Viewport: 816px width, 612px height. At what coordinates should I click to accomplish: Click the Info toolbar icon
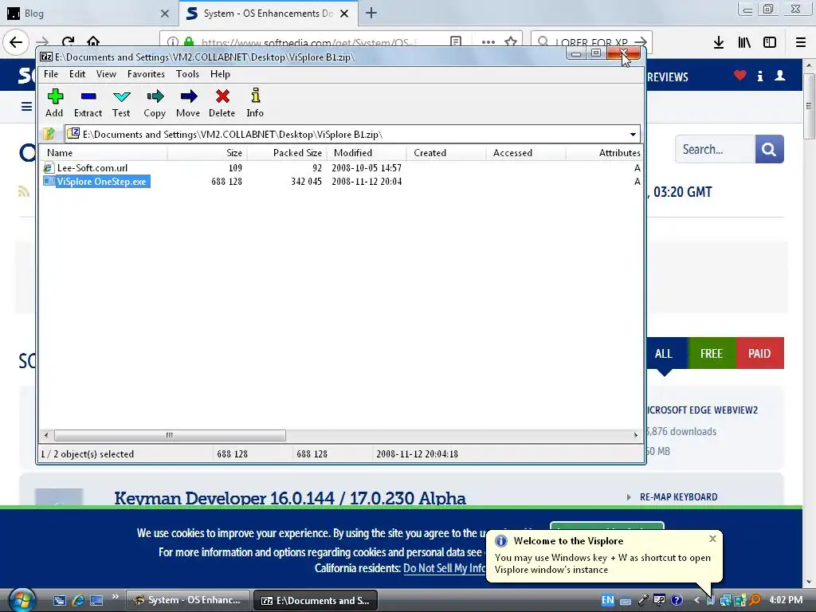[255, 103]
